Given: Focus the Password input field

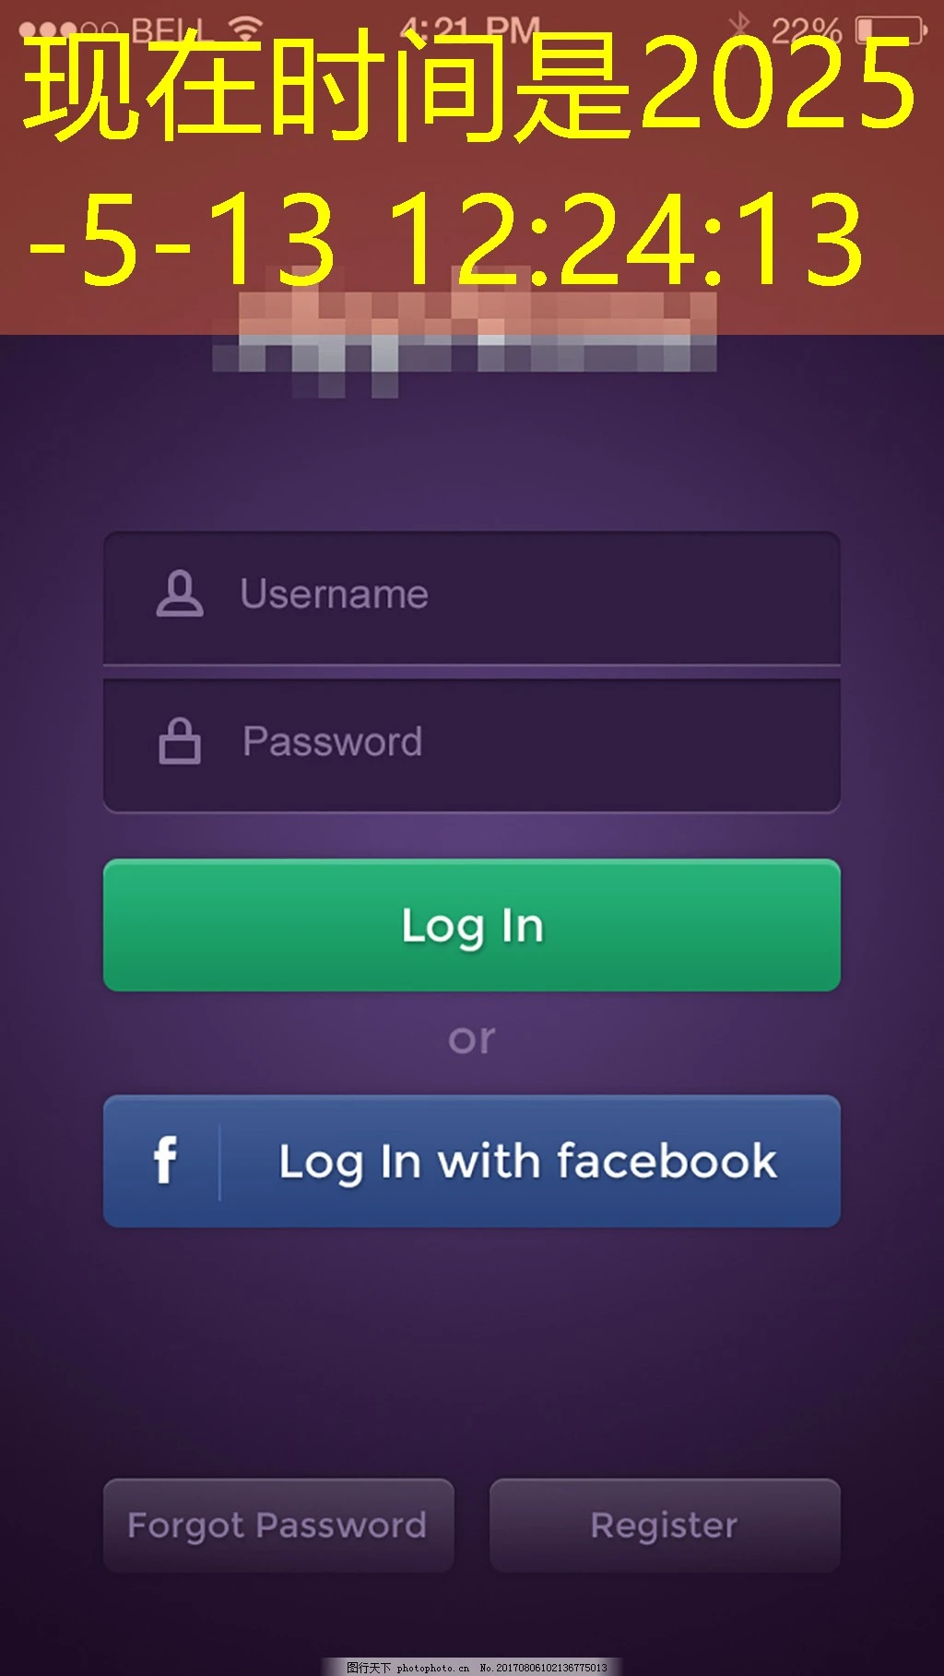Looking at the screenshot, I should (472, 746).
